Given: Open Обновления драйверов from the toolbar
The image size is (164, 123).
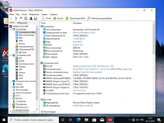Looking at the screenshot, I should click(x=100, y=18).
